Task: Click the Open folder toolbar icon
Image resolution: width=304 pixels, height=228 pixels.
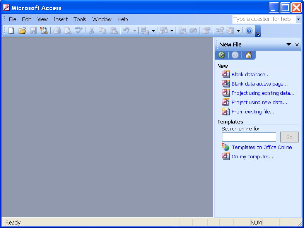Action: (x=22, y=31)
